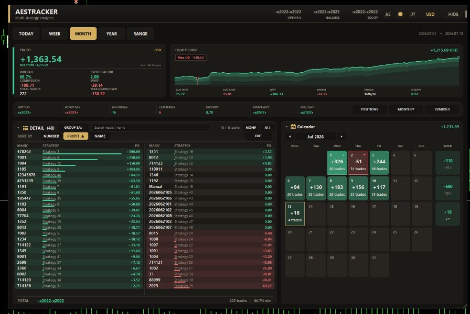The width and height of the screenshot is (470, 314).
Task: Click magic 714123 Strategy 32 row
Action: click(x=210, y=163)
